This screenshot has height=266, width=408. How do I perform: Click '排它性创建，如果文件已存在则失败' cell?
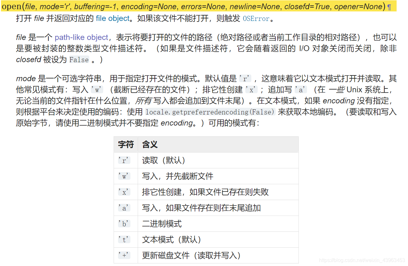click(218, 192)
